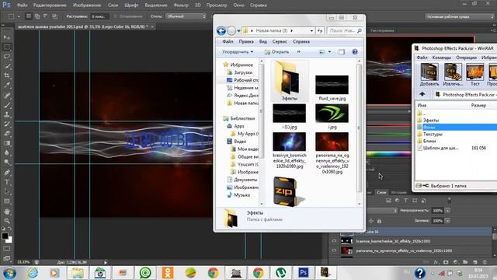Hide the krasivye_kosmicheskie layer eye

[x=334, y=241]
